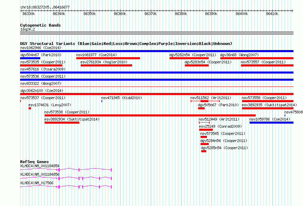
Task: Open the nsv573537 (Cooper2011) variant label
Action: [x=43, y=98]
